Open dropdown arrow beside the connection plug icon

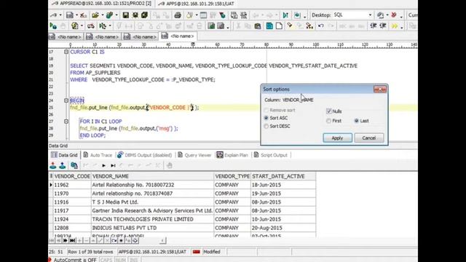point(60,15)
